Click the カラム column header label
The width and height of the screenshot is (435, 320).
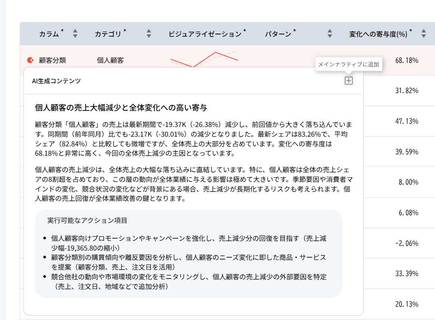click(49, 34)
